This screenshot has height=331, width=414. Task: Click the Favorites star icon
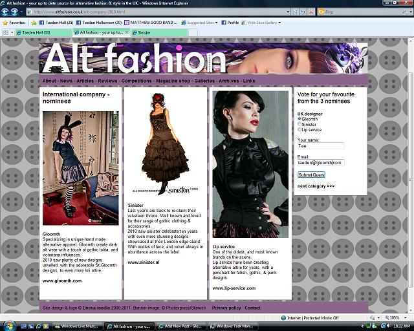5,22
